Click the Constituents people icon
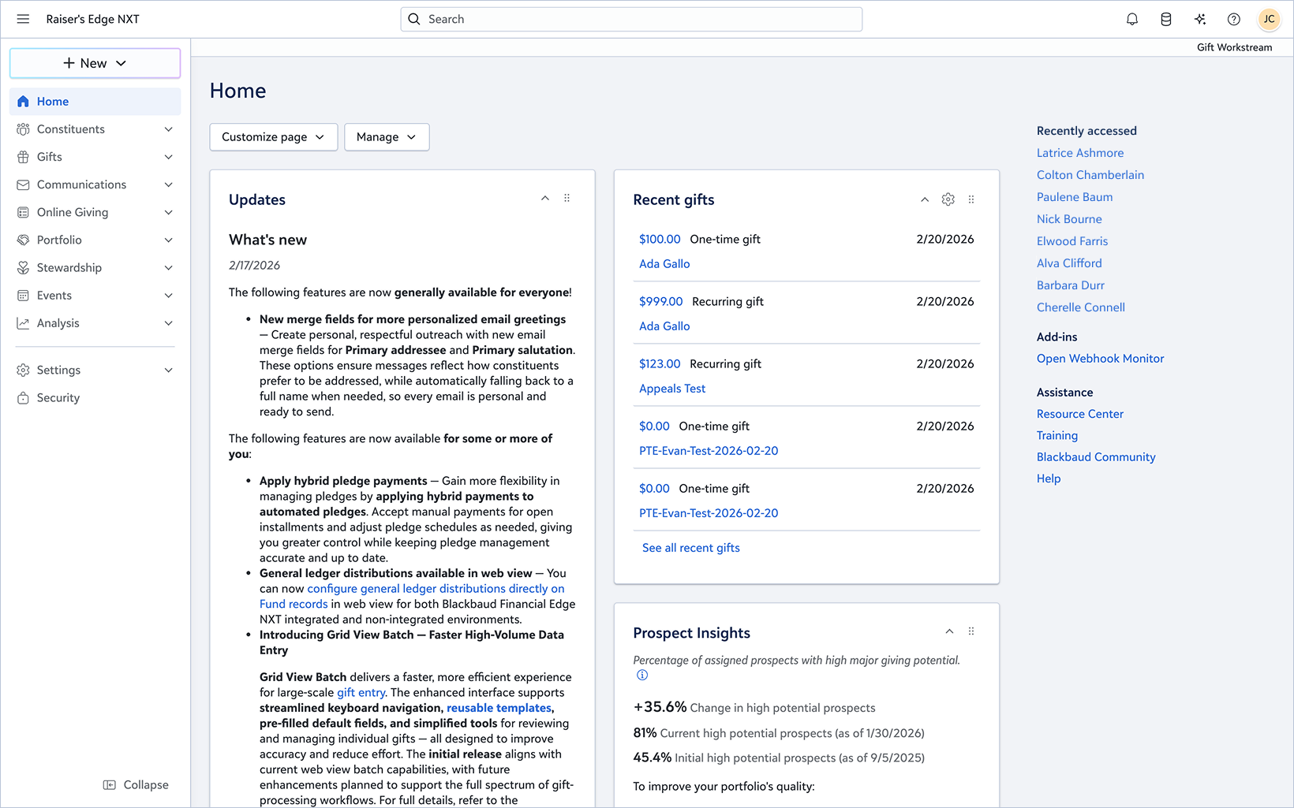 coord(23,129)
